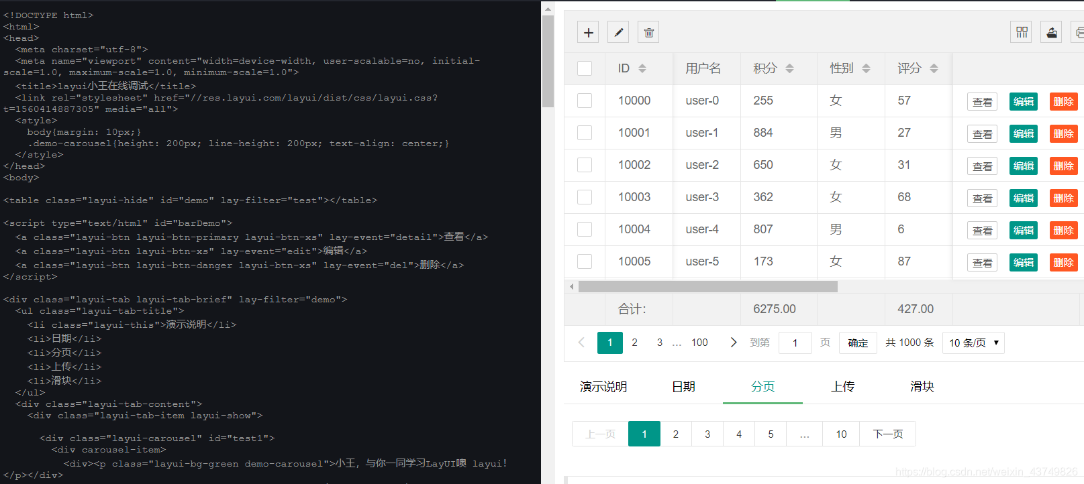Go to table page 3

tap(660, 343)
